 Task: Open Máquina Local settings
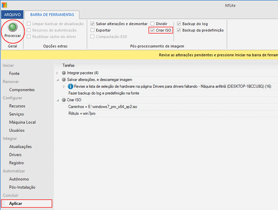23,122
